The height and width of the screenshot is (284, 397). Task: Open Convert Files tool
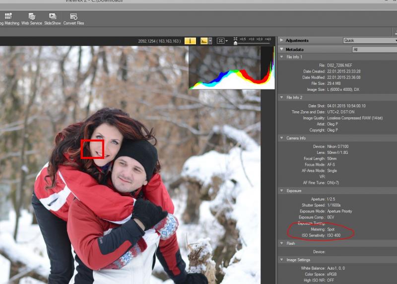[73, 19]
